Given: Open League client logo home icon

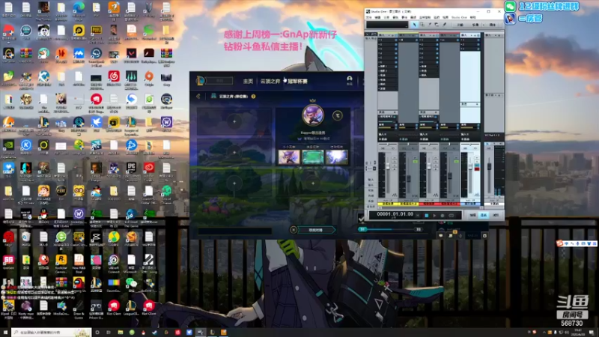Looking at the screenshot, I should 201,81.
